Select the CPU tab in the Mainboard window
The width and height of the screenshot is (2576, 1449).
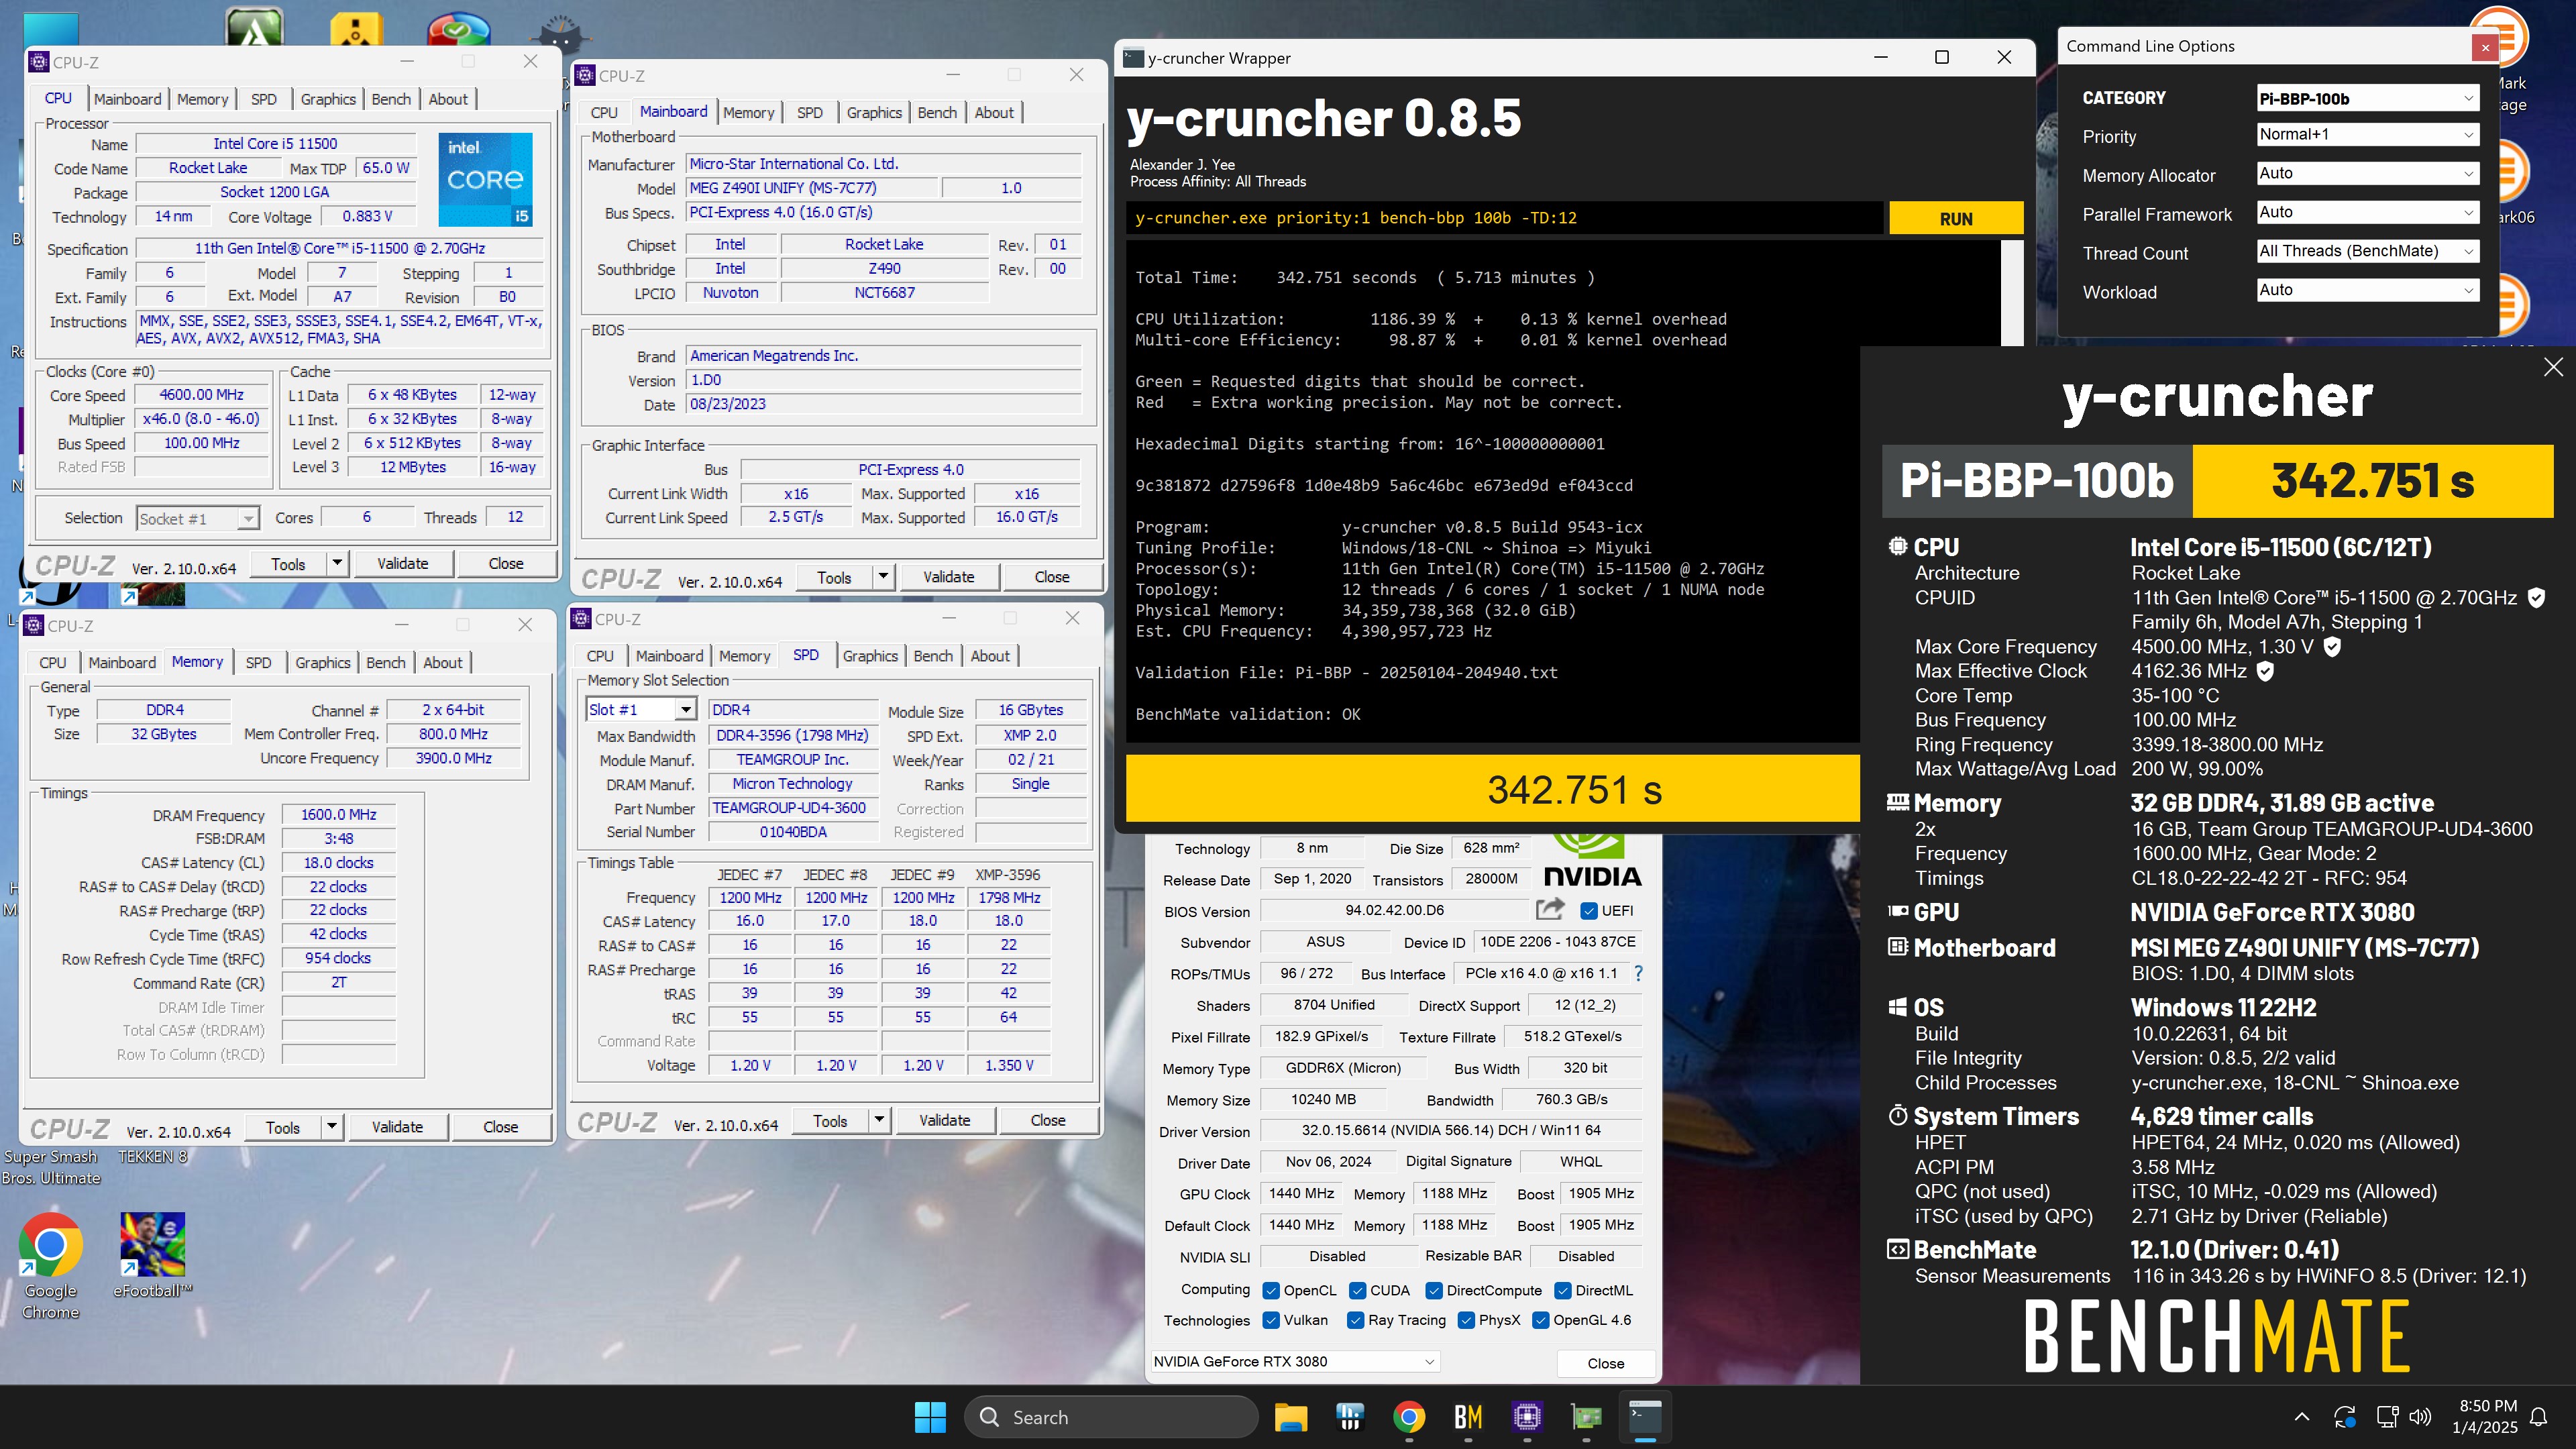click(x=604, y=112)
